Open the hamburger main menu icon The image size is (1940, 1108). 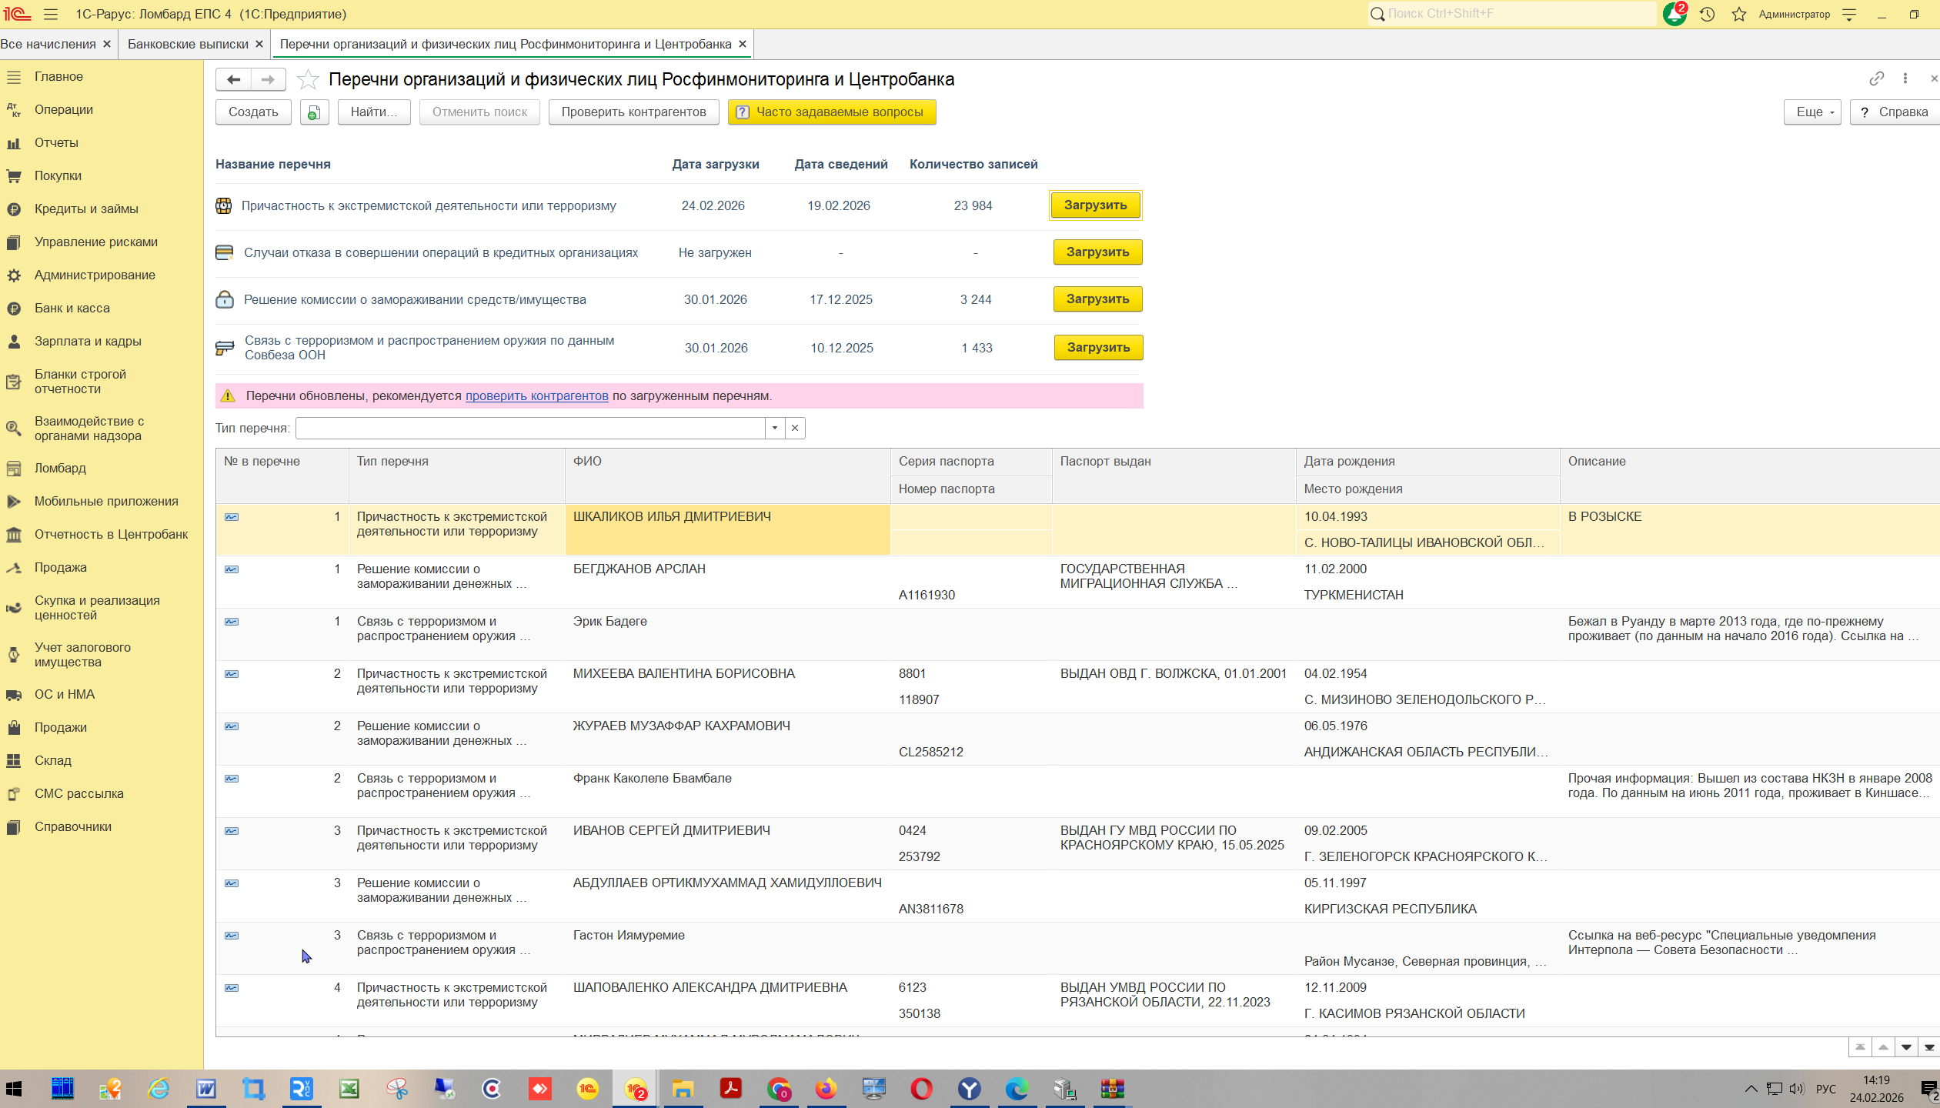(51, 14)
